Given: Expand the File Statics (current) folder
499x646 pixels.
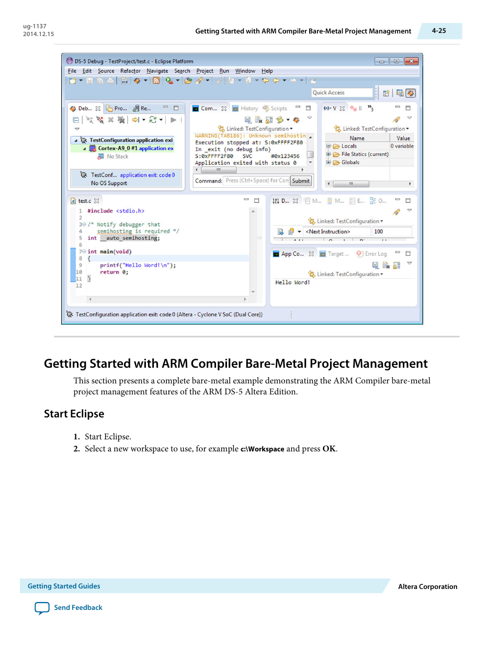Looking at the screenshot, I should click(328, 154).
